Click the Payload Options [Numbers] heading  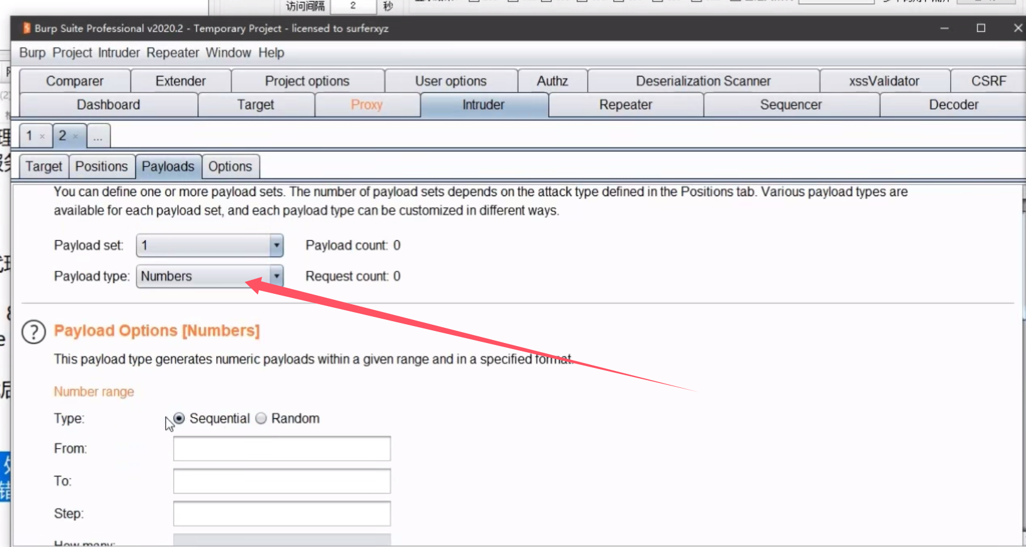tap(157, 331)
